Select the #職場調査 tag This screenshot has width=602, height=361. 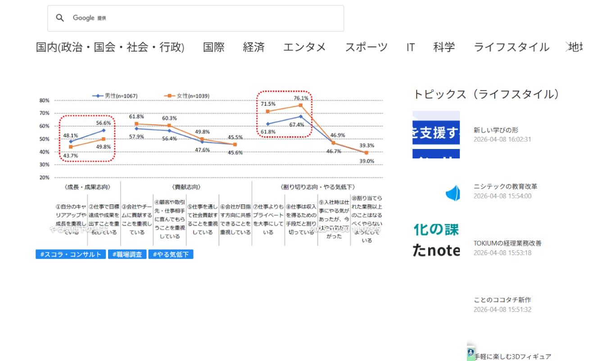127,254
